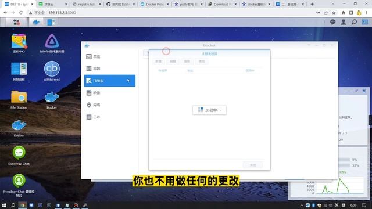Click the not-secure warning icon in address bar
Screen dimensions: 372x209
click(30, 13)
